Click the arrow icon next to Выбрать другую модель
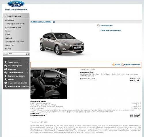 [x=54, y=22]
